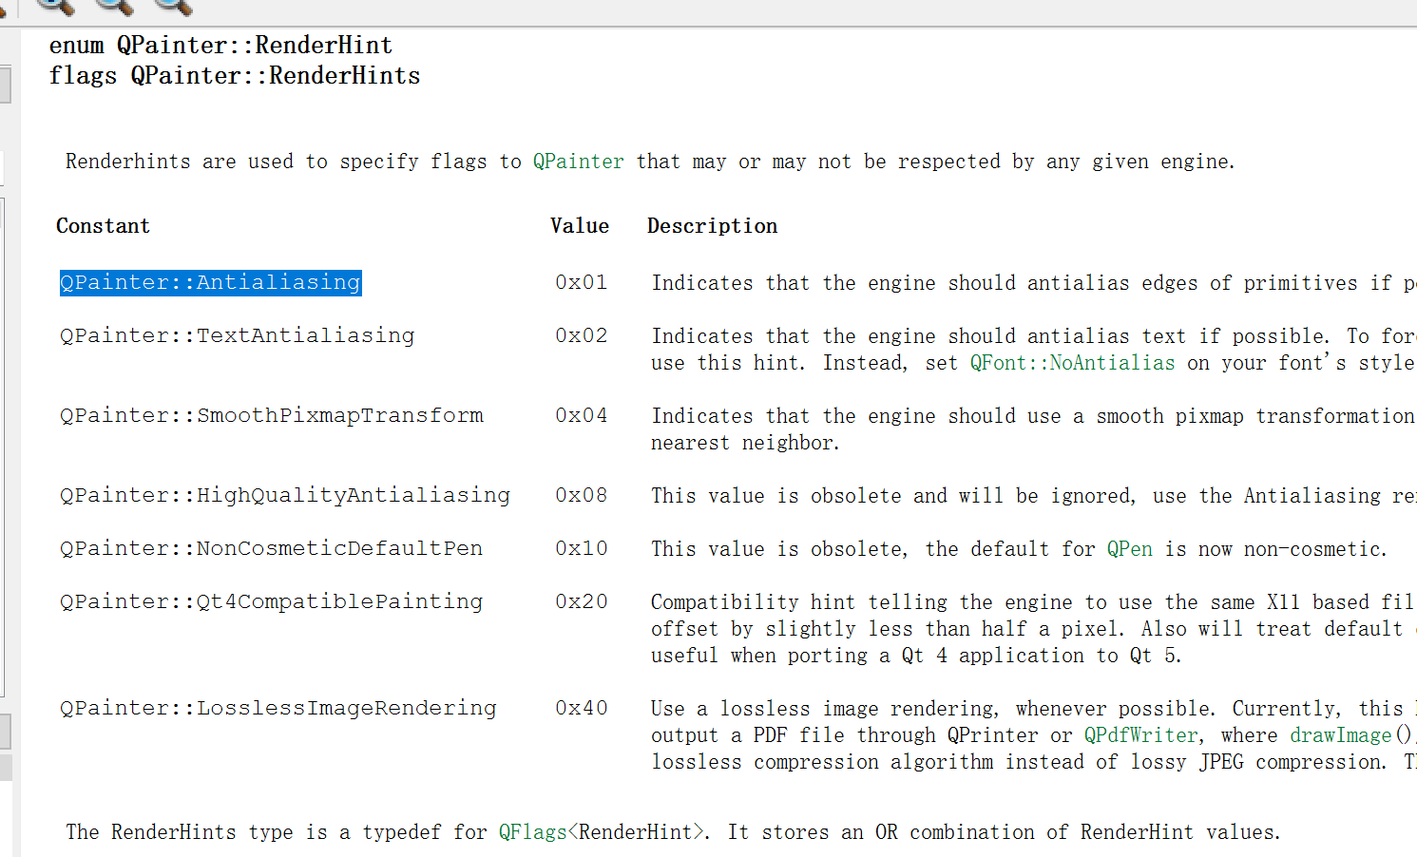1417x857 pixels.
Task: Click the text 'nearest neighbor.'
Action: (745, 443)
